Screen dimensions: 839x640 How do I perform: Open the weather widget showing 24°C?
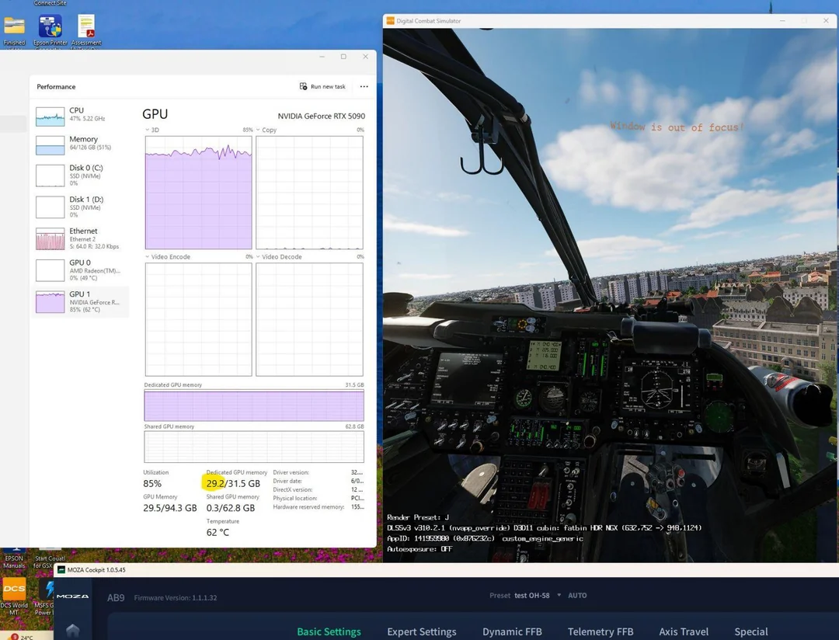click(x=22, y=637)
